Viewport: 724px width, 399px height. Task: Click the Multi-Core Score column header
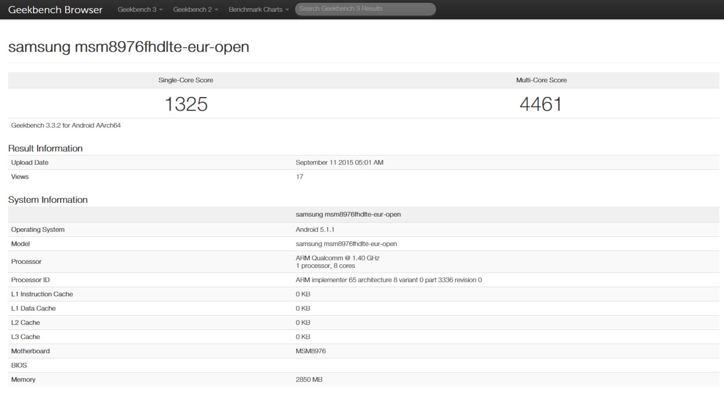pos(541,80)
